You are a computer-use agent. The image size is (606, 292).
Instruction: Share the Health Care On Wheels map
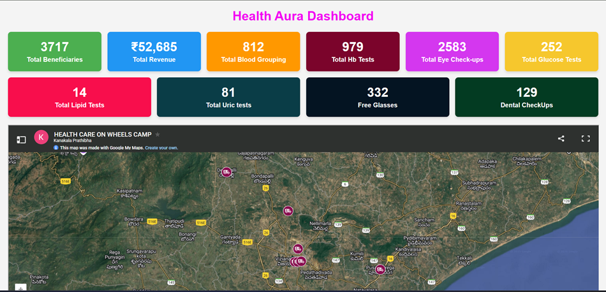pos(561,138)
